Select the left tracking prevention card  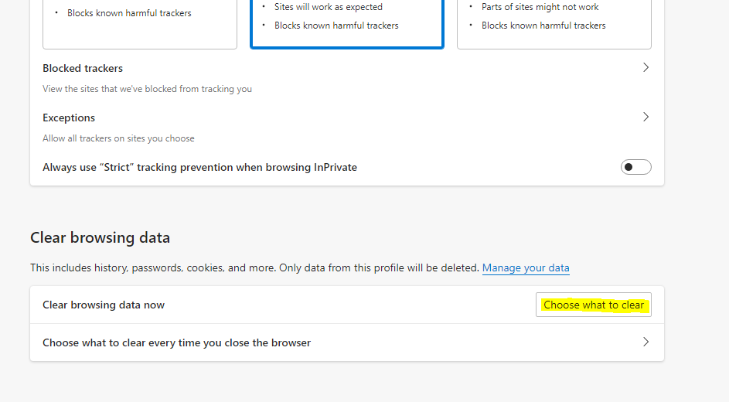click(140, 23)
